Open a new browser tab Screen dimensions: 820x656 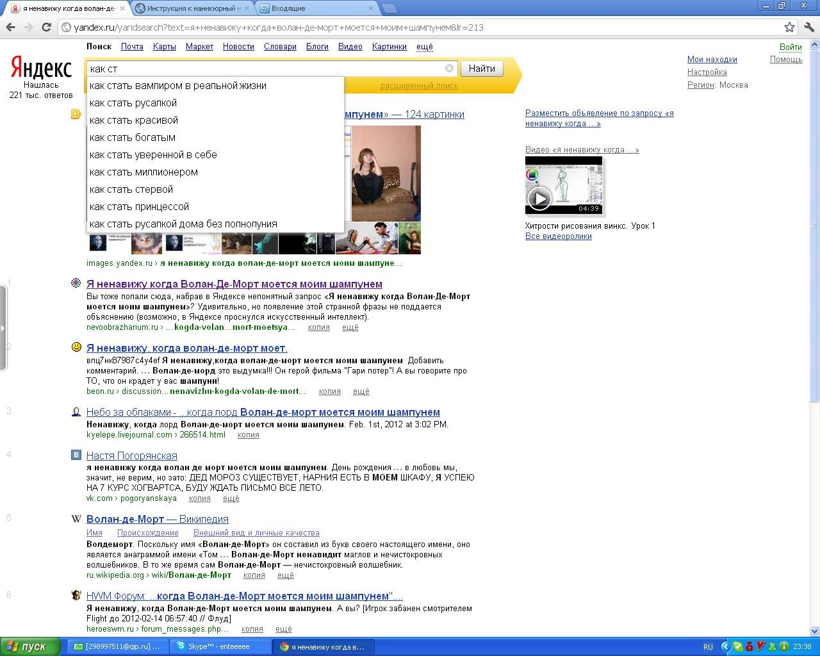[x=389, y=8]
